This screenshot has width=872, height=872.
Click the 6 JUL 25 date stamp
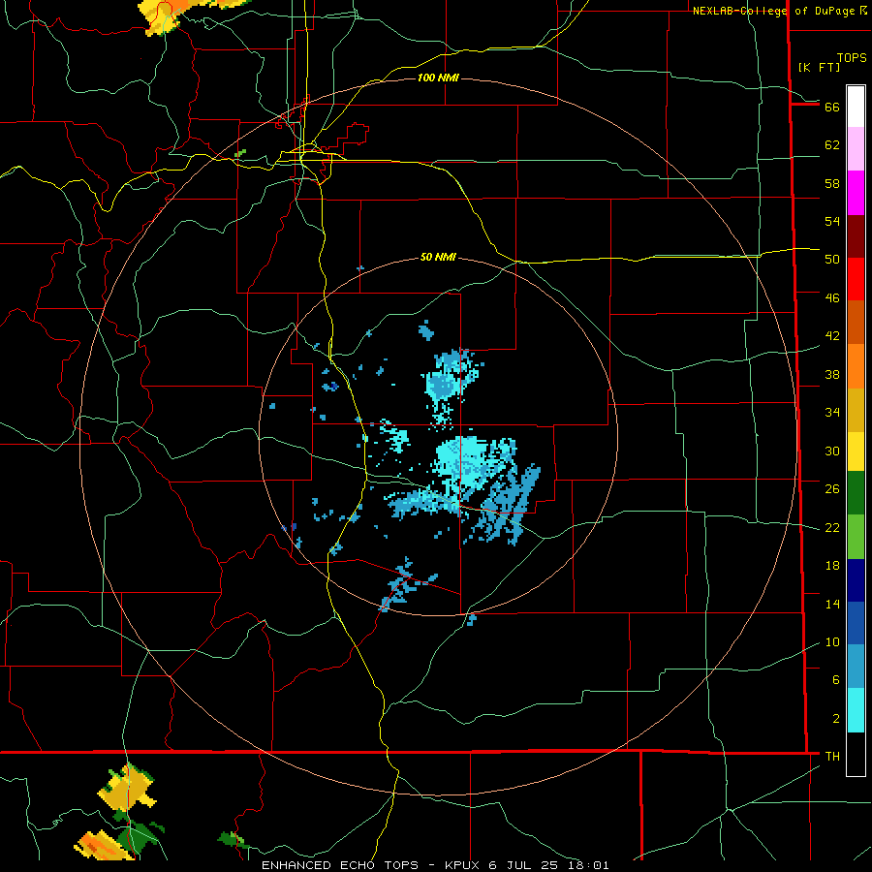pyautogui.click(x=523, y=865)
